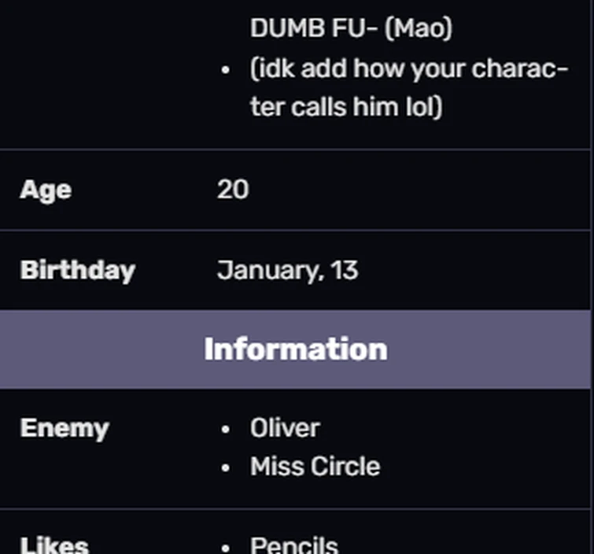
Task: Open the Oliver enemy entry
Action: [285, 428]
